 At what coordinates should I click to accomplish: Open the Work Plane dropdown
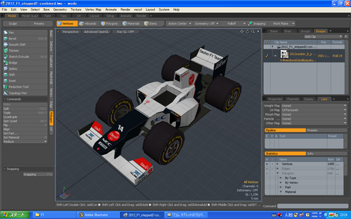[283, 23]
